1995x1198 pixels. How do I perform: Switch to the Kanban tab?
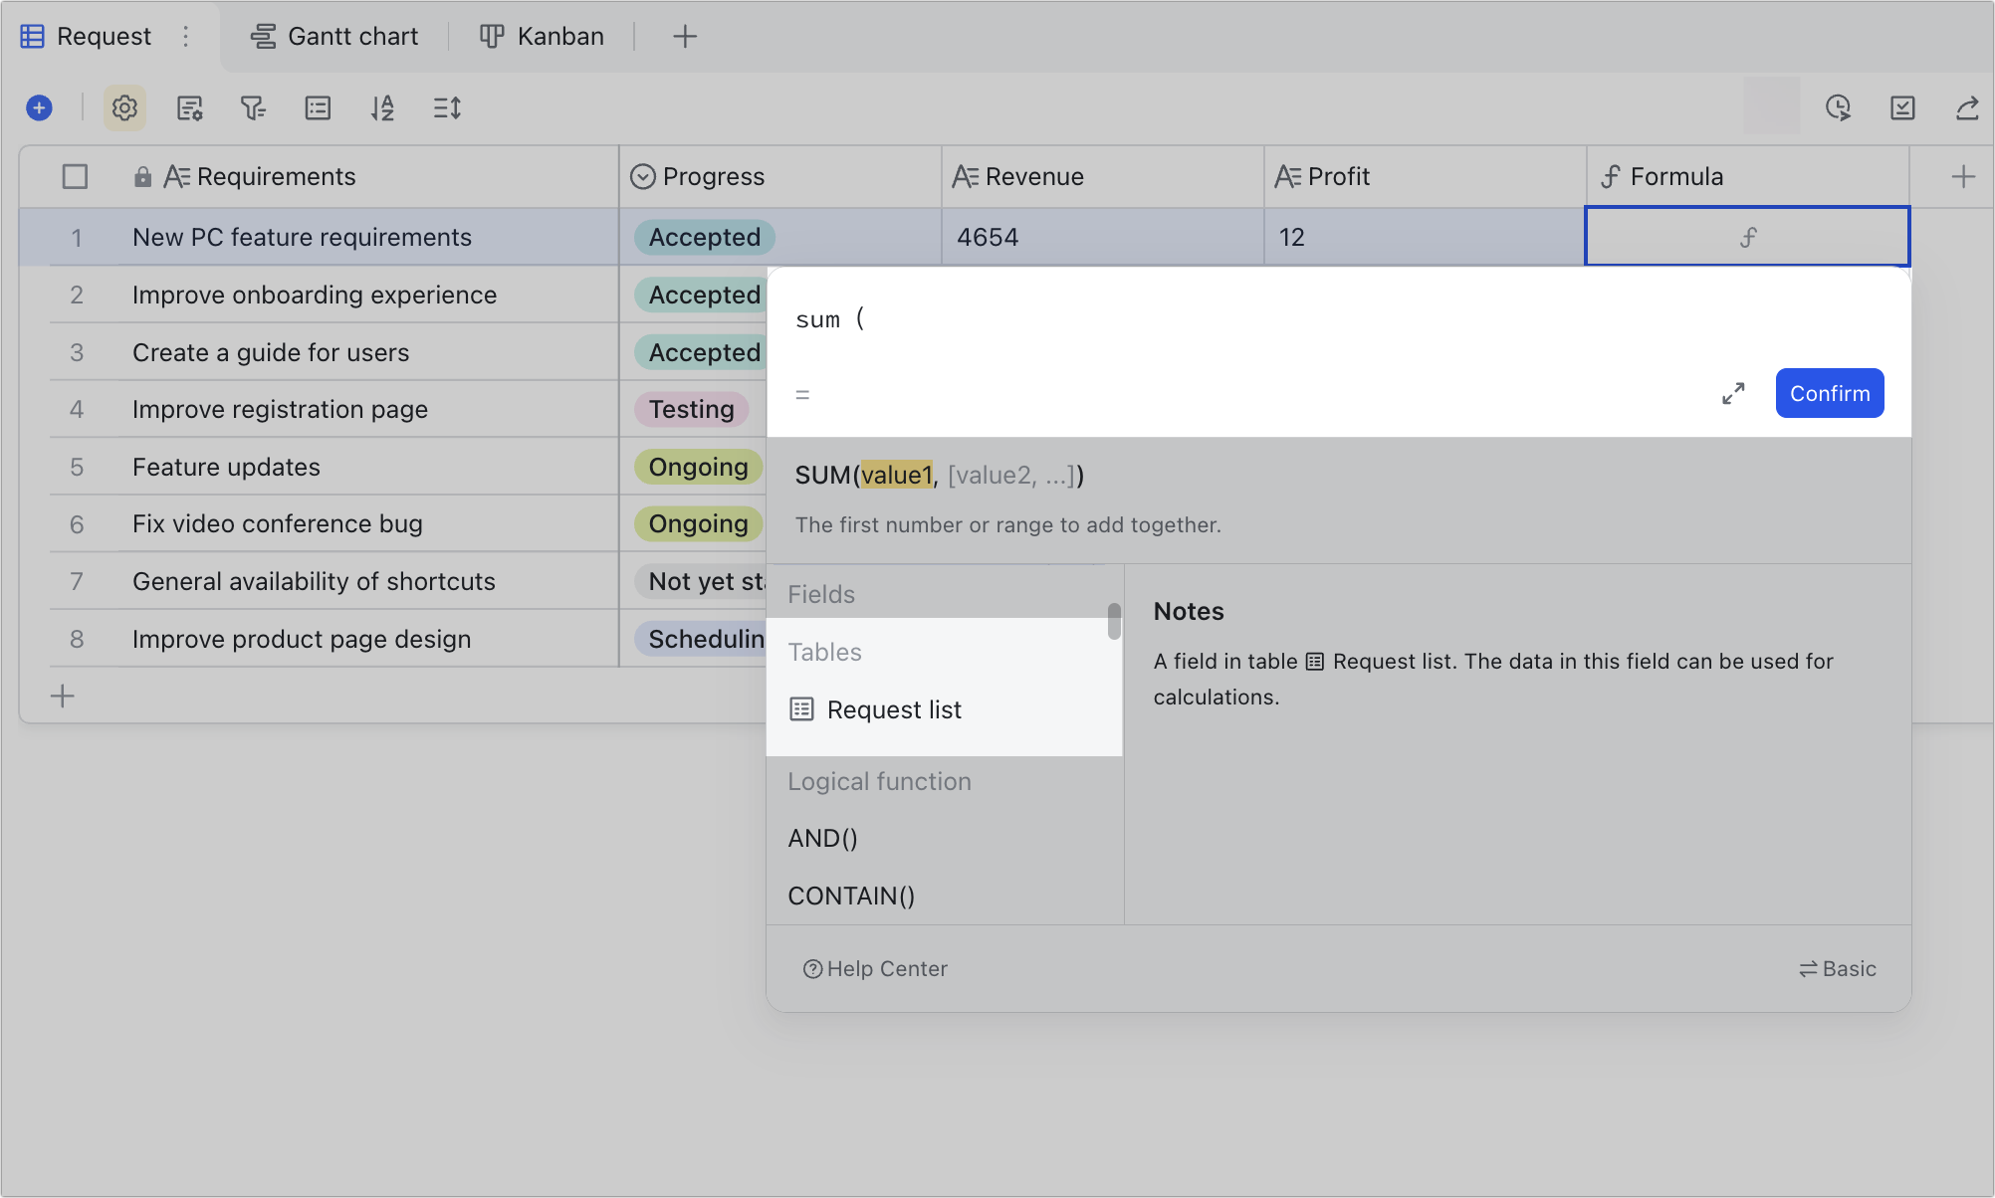coord(542,36)
